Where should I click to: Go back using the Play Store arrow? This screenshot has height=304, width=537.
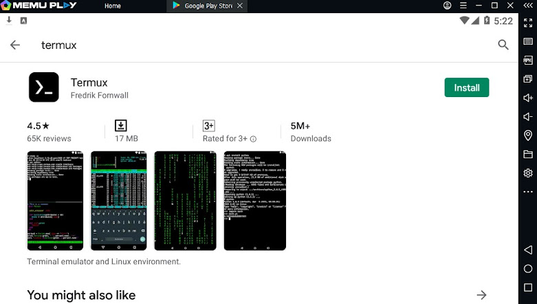[x=15, y=45]
